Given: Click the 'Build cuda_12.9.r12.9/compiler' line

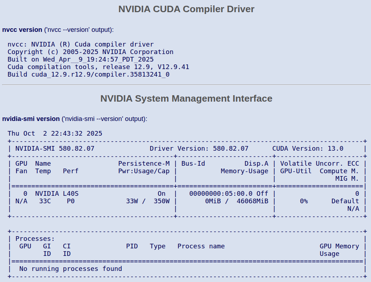Looking at the screenshot, I should (88, 74).
